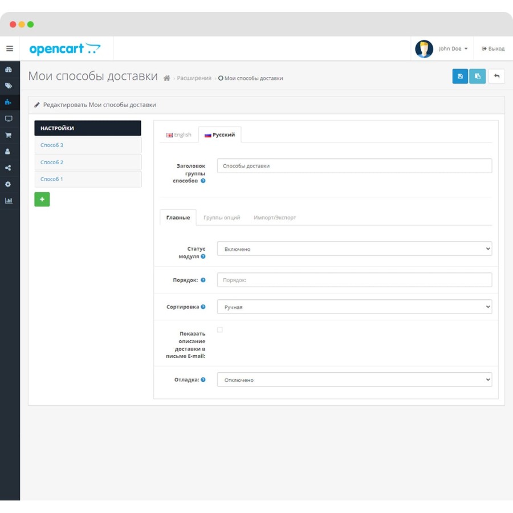Toggle the hamburger sidebar menu
The height and width of the screenshot is (513, 513).
click(x=10, y=48)
